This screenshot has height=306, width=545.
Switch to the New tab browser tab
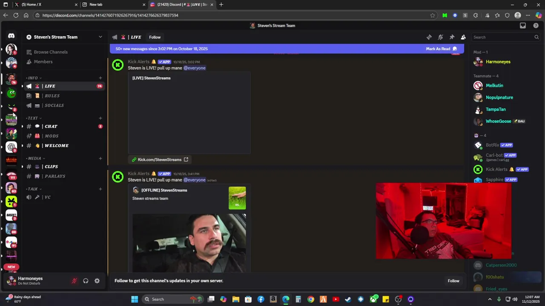pos(113,5)
